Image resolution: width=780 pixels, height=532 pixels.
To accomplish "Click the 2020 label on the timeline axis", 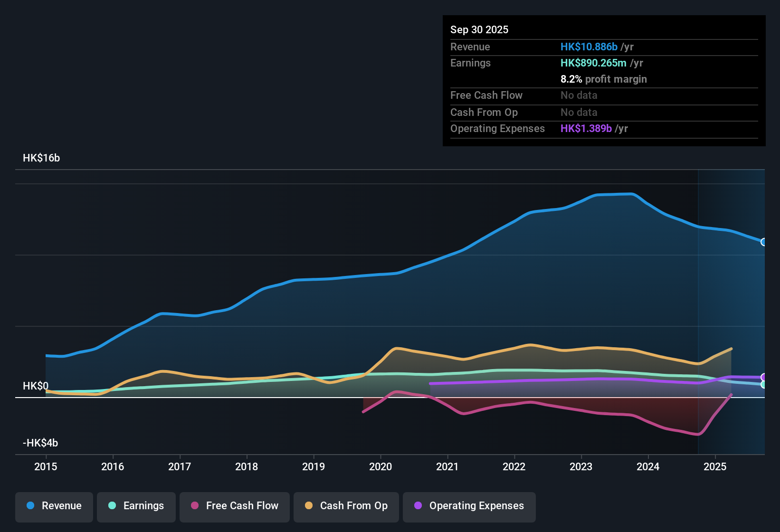I will coord(380,467).
